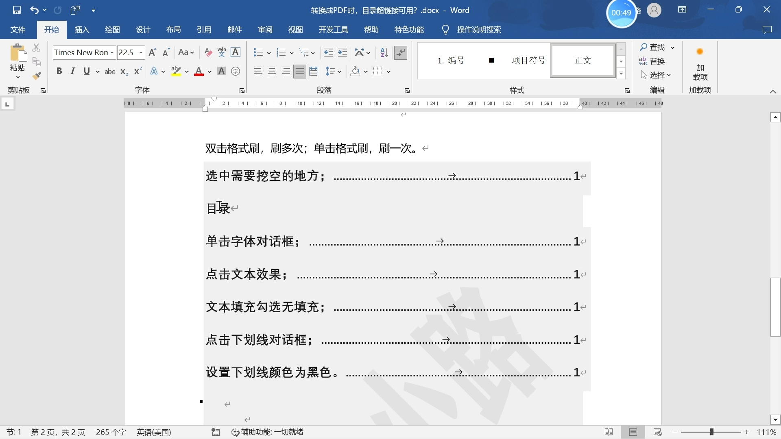Toggle subscript formatting
The image size is (781, 439).
pyautogui.click(x=123, y=72)
